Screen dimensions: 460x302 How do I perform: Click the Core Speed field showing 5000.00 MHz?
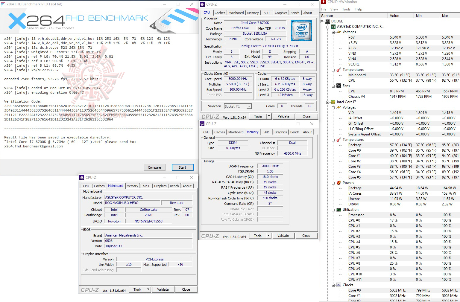point(238,79)
